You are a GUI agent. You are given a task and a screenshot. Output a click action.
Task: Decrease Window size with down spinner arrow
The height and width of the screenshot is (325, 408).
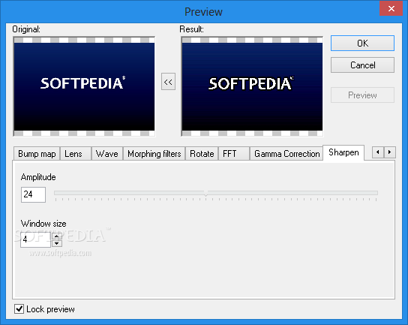pos(57,244)
